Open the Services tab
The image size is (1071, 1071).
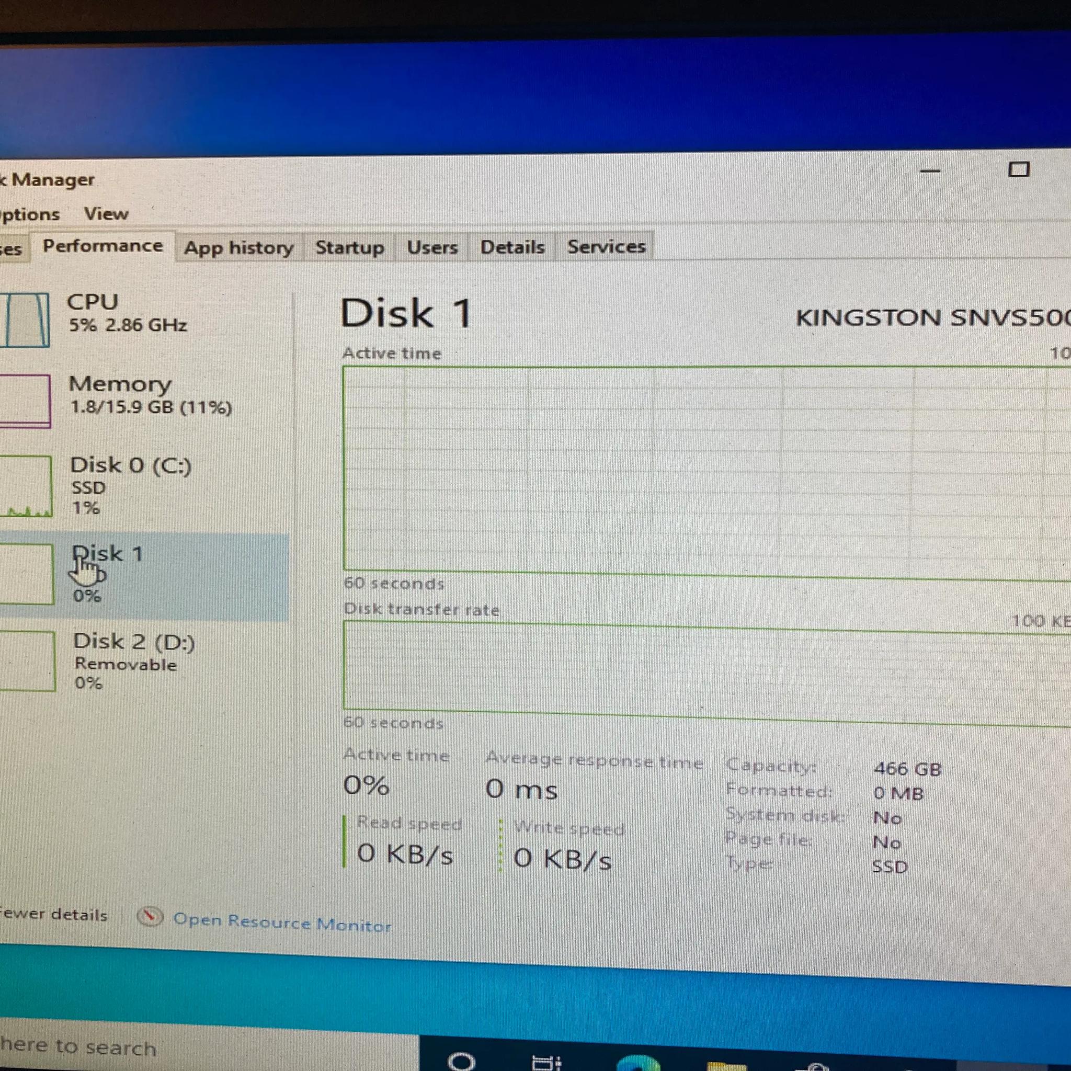click(607, 247)
